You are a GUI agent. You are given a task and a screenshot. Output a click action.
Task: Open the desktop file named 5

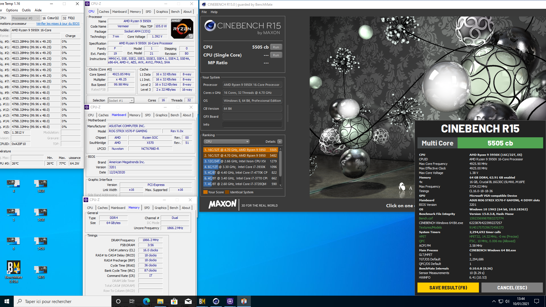coord(13,215)
